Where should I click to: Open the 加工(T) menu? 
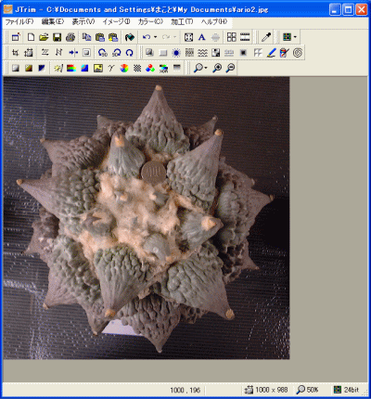[x=182, y=21]
